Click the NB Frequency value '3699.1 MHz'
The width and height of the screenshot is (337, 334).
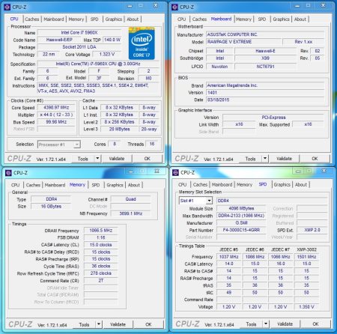pos(131,213)
